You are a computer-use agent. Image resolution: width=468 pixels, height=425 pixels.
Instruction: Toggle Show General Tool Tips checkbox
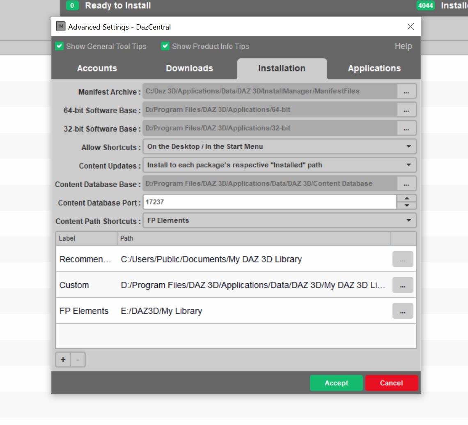tap(60, 46)
